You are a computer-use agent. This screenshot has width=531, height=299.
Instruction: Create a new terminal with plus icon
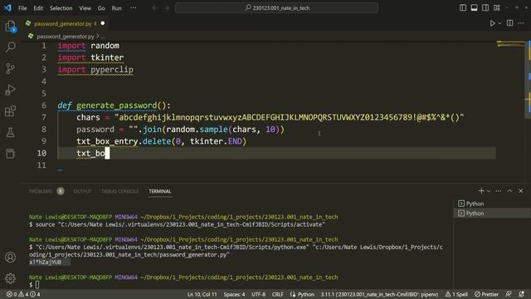click(x=481, y=191)
